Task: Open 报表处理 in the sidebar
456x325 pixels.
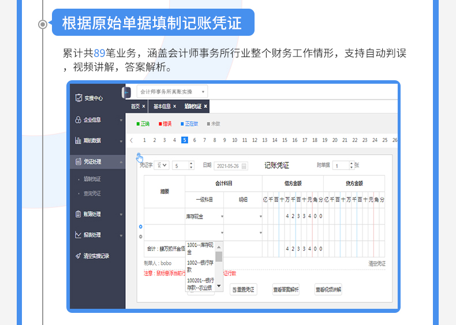Action: [x=92, y=235]
